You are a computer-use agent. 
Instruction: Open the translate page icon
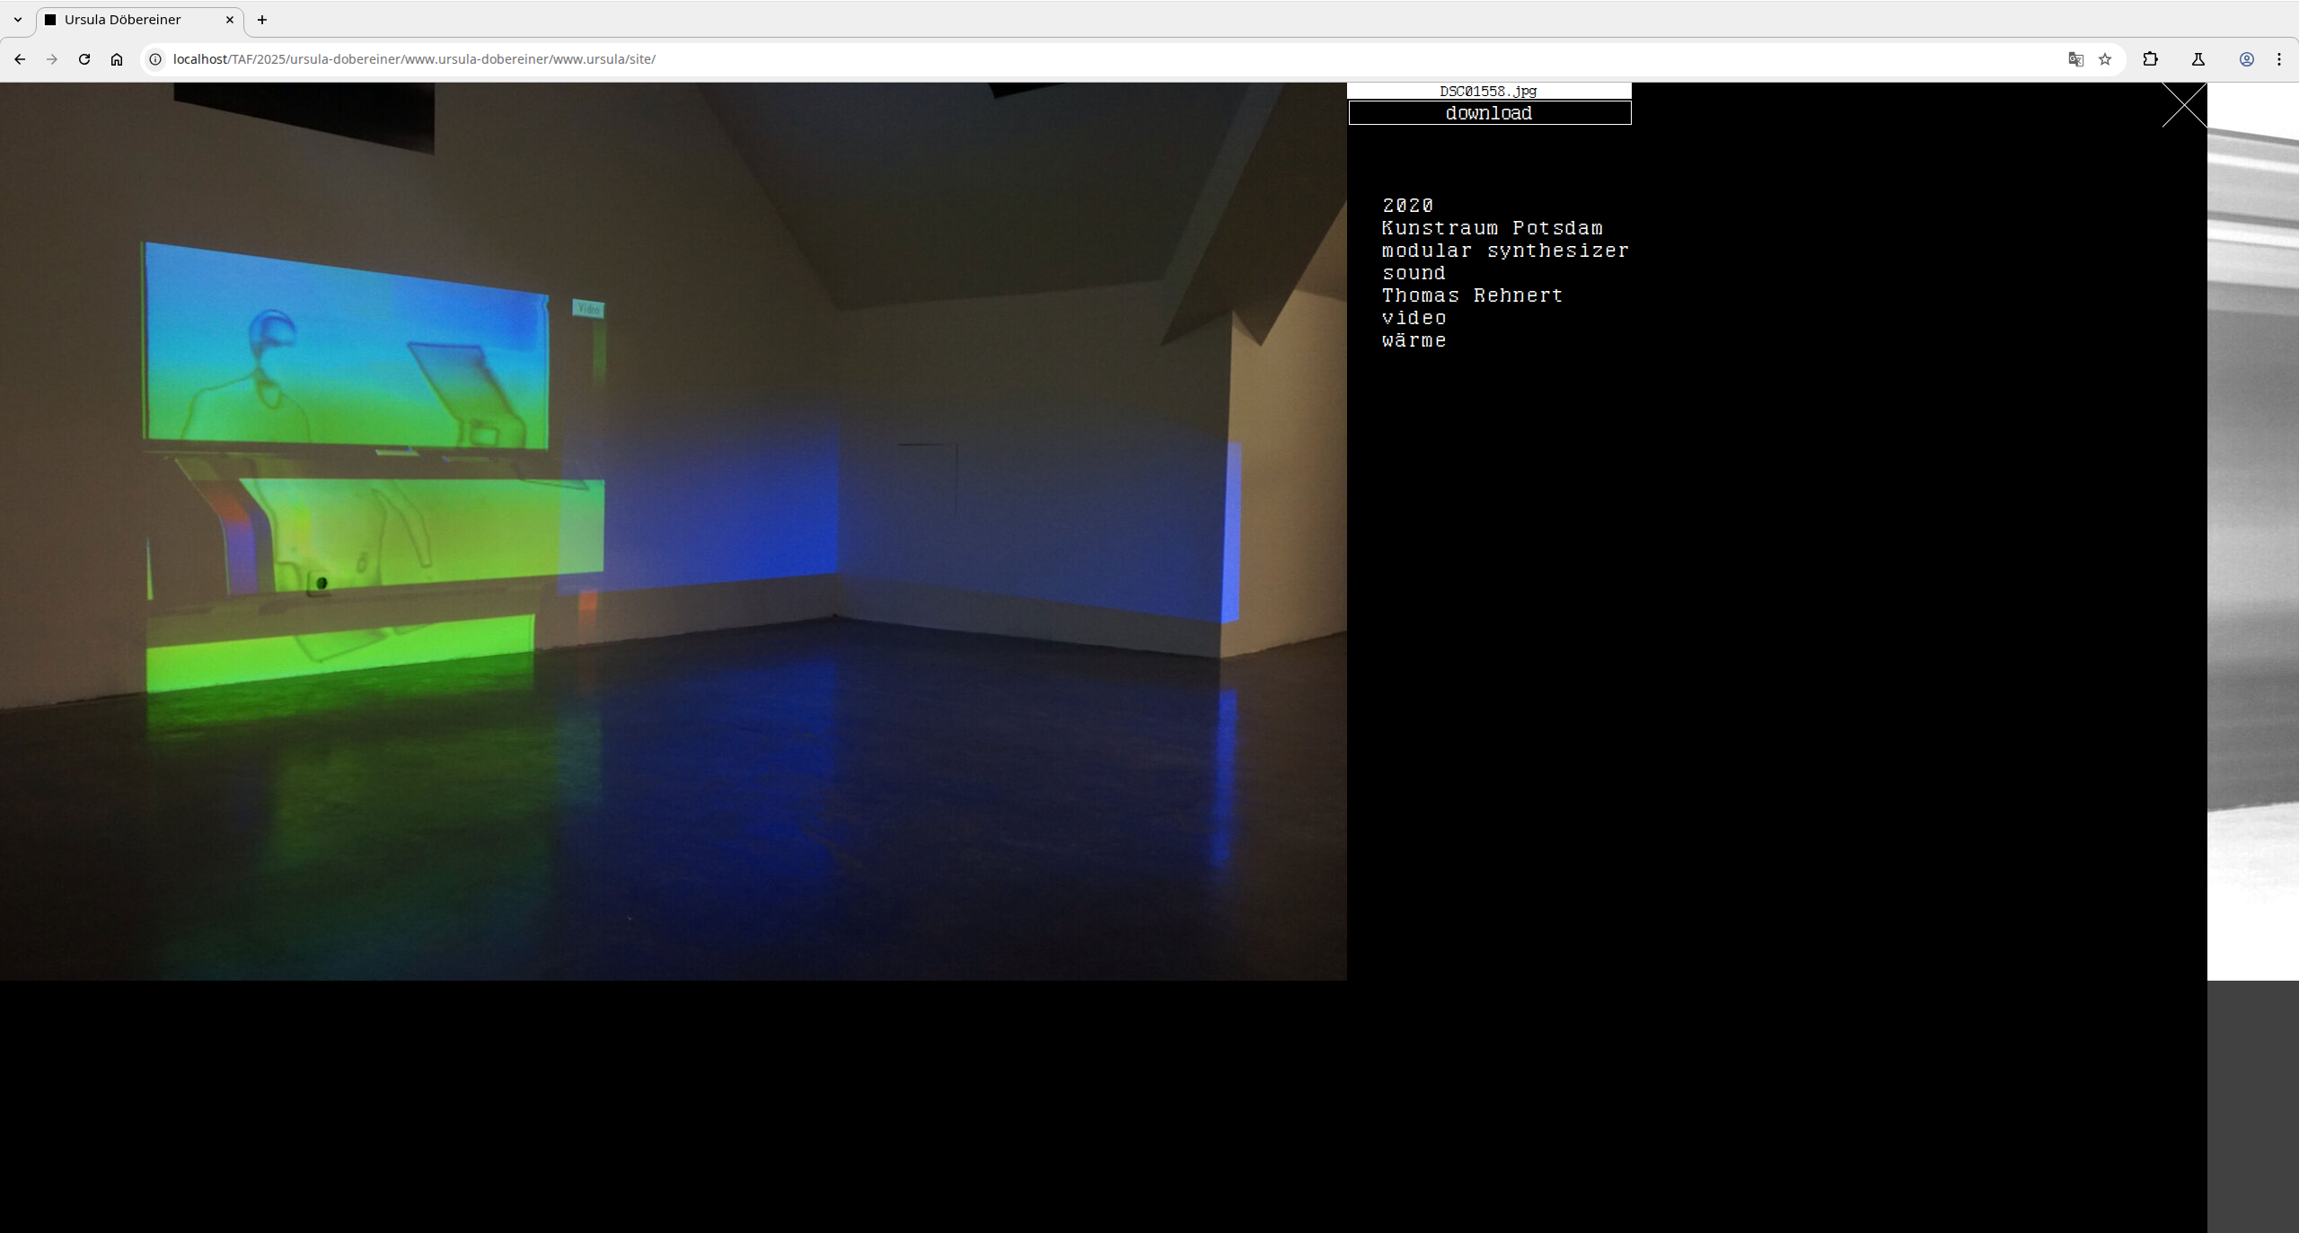[x=2075, y=59]
